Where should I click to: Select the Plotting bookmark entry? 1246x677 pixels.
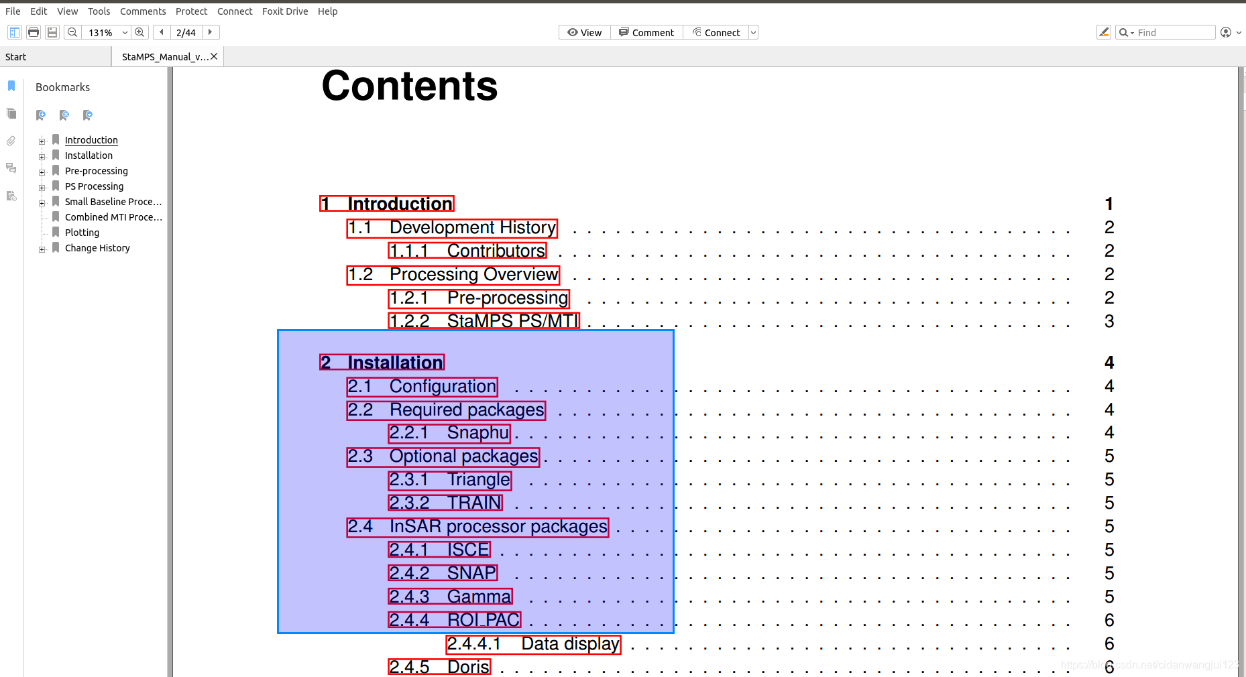pyautogui.click(x=82, y=233)
